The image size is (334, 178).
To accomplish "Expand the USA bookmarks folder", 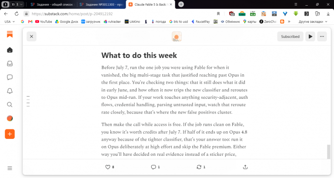I will 10,21.
